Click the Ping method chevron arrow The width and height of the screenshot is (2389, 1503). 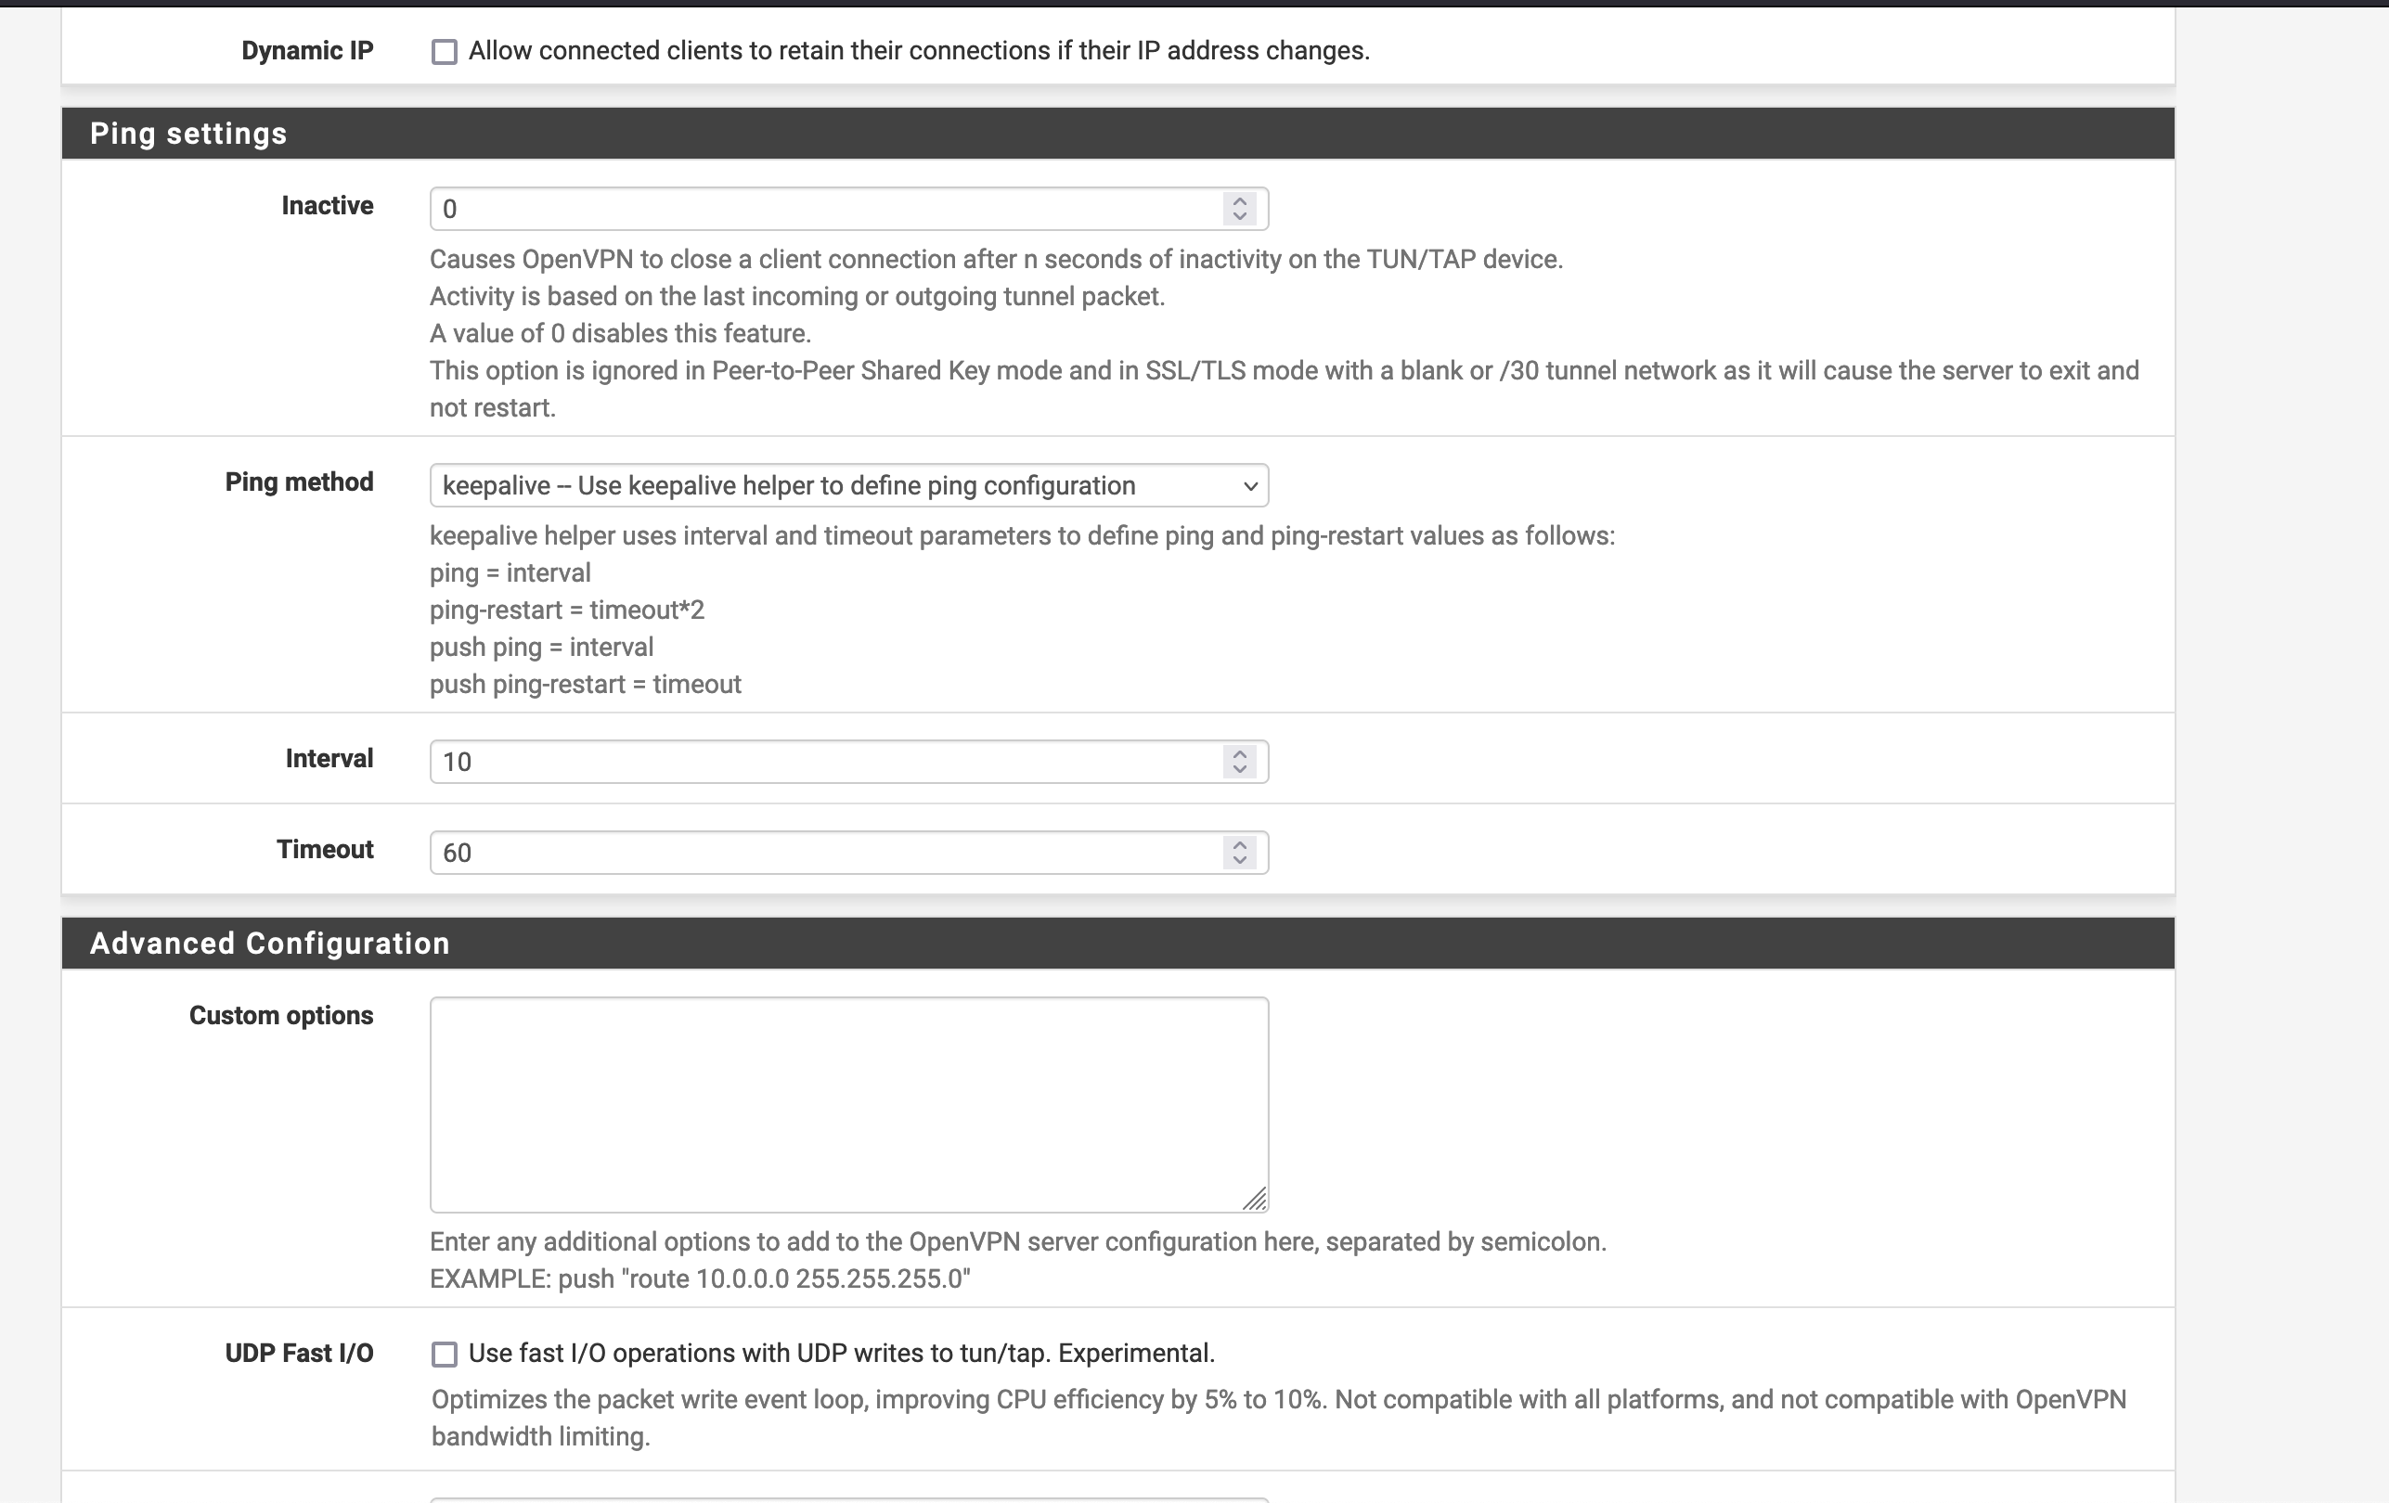point(1250,486)
